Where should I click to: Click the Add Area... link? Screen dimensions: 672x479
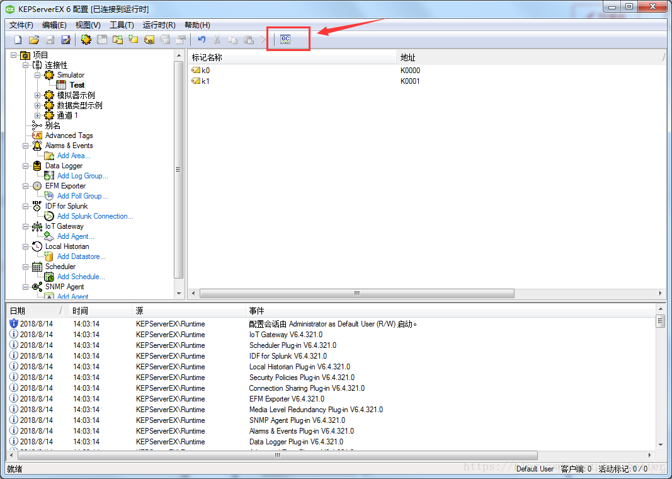(x=74, y=156)
